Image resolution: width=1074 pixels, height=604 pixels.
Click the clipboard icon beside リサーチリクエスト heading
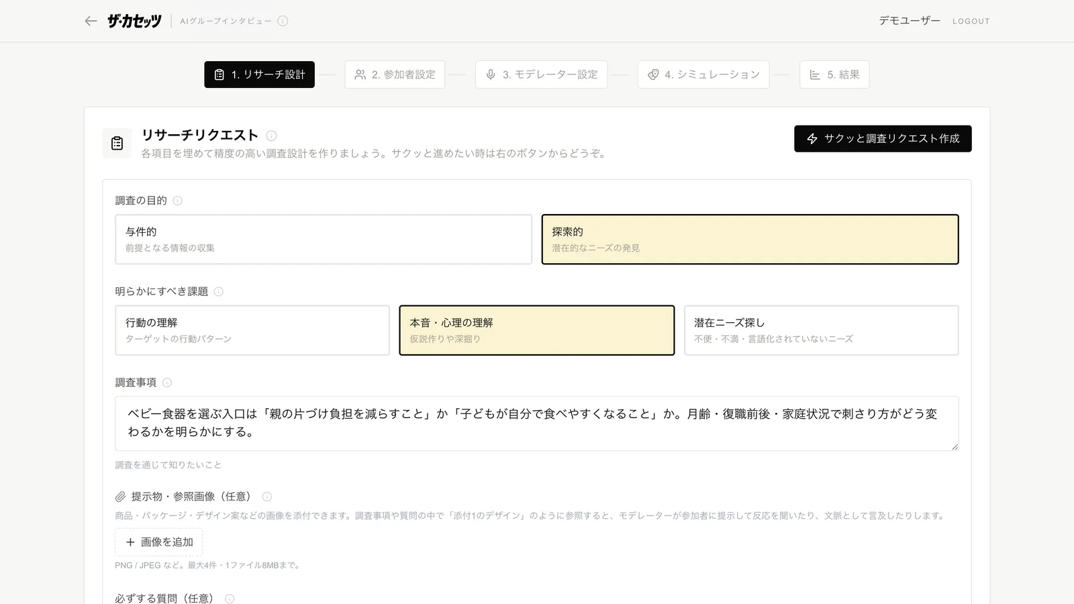pyautogui.click(x=117, y=143)
